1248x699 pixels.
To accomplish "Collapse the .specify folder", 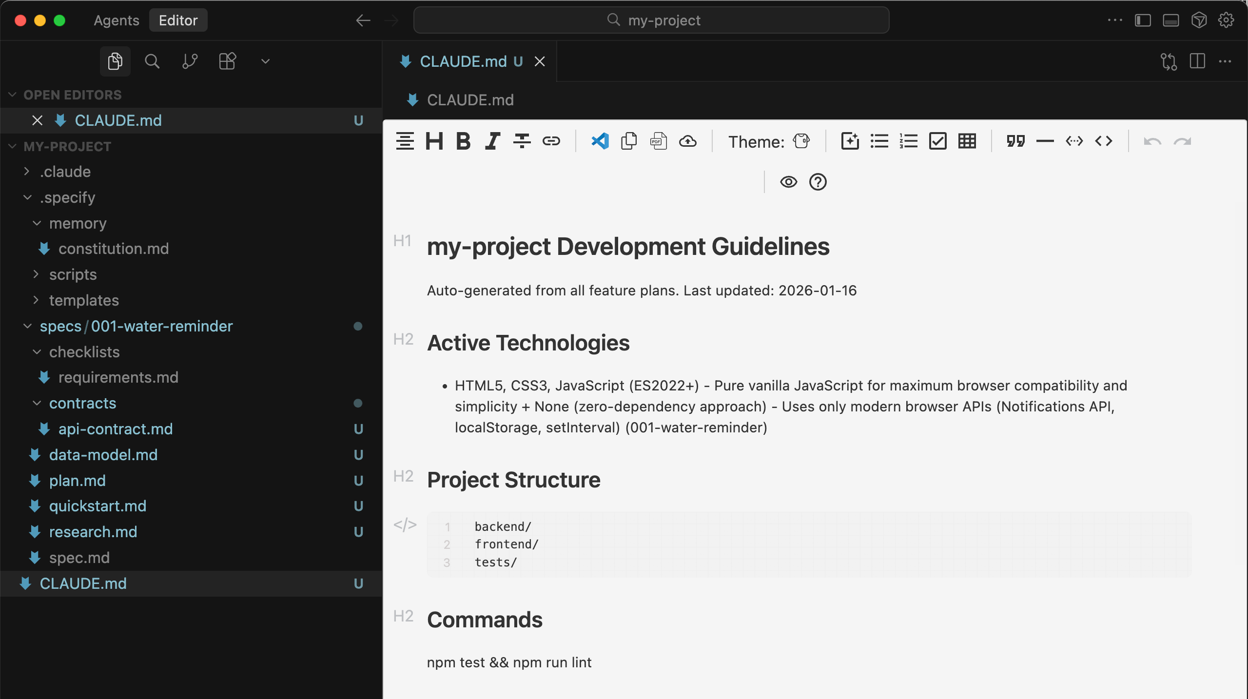I will point(67,197).
